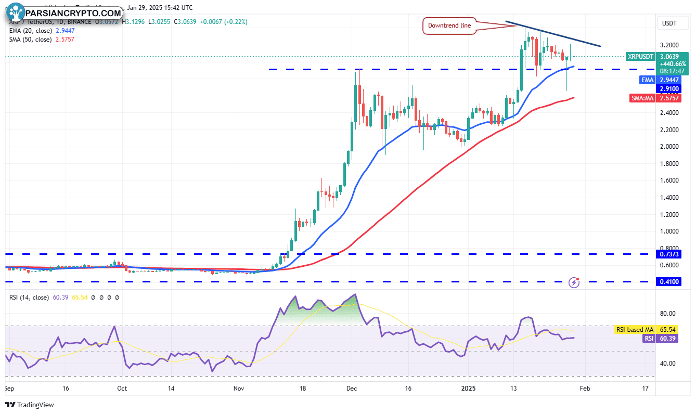The height and width of the screenshot is (414, 696).
Task: Click the EMA value 2.9447 in legend
Action: pos(65,31)
